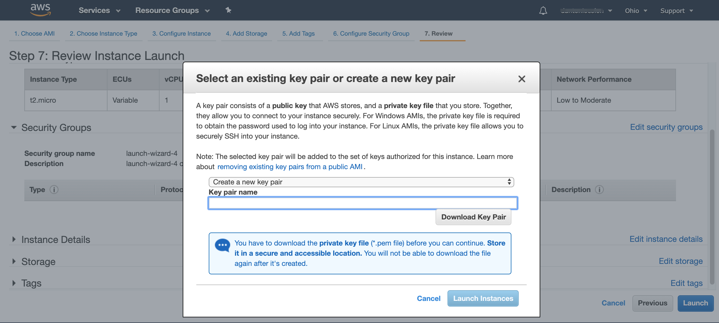
Task: Expand the Storage section
Action: point(14,261)
